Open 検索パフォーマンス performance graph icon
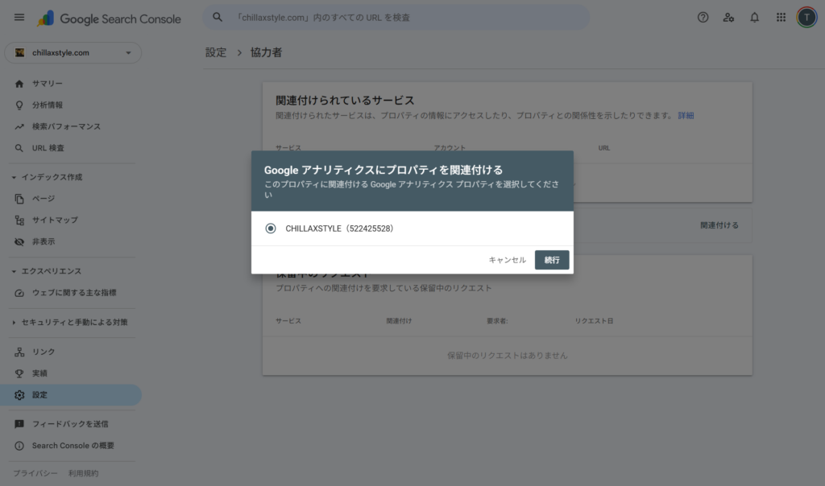 point(18,126)
